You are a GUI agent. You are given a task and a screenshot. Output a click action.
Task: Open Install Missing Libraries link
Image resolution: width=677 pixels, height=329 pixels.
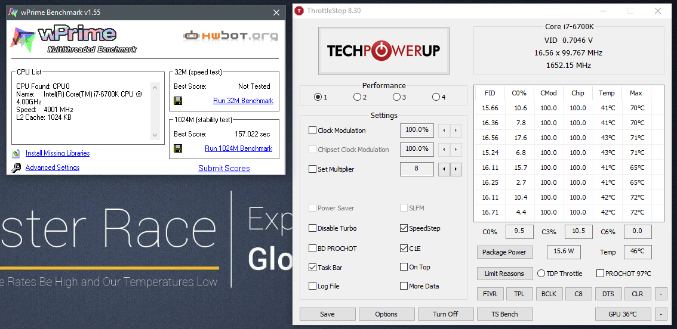click(57, 153)
